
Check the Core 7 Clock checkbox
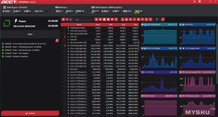coord(65,66)
